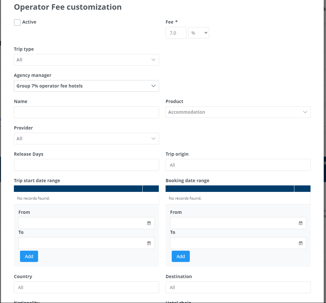
Task: Open the Product Accommodation dropdown
Action: tap(238, 112)
